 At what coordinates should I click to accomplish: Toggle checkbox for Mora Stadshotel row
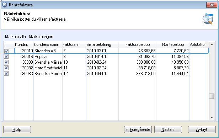click(6, 68)
